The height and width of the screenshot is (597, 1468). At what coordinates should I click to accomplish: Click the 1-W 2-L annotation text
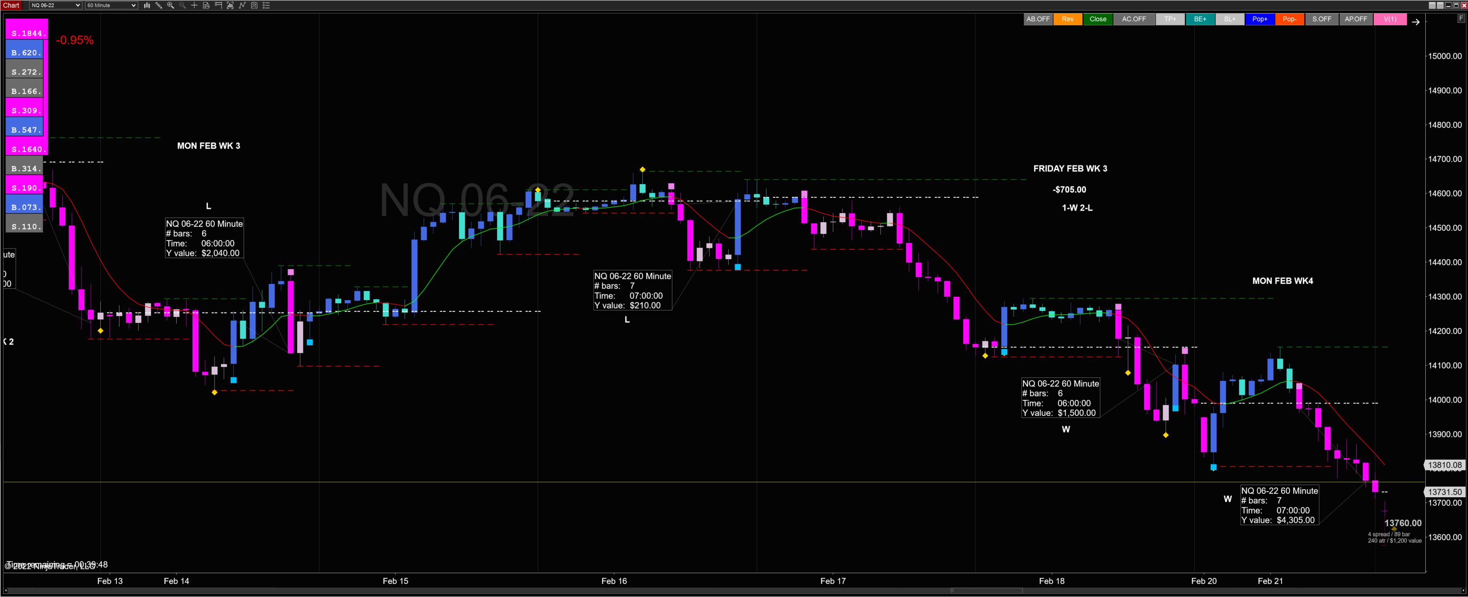pos(1077,208)
